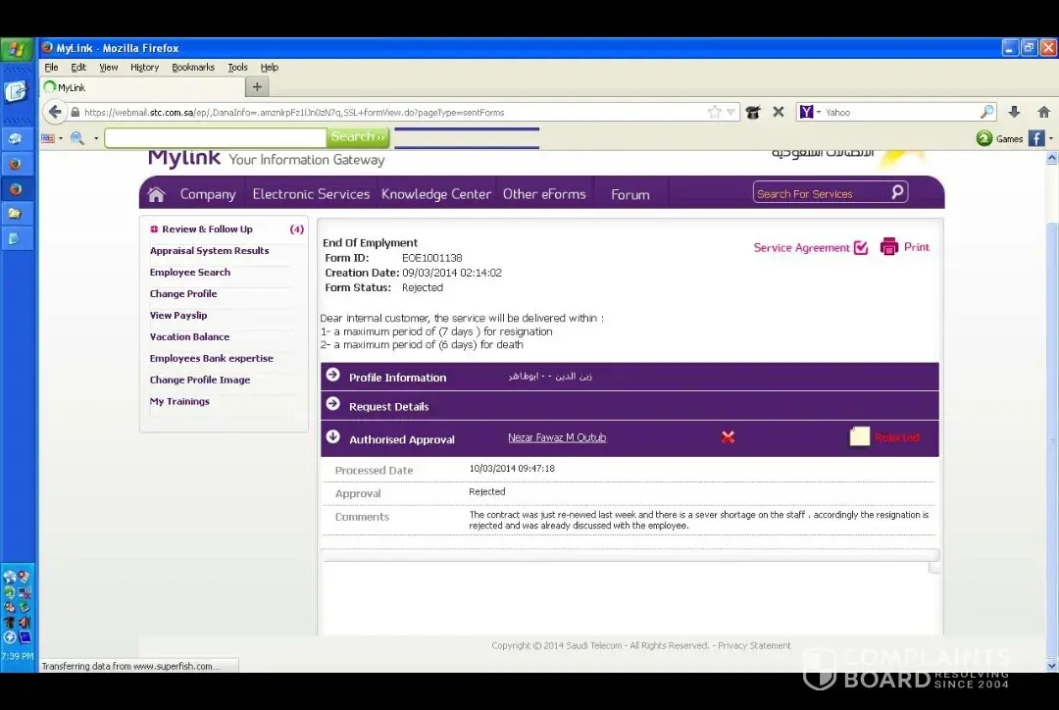Click the Firefox back arrow button
The width and height of the screenshot is (1059, 710).
55,112
